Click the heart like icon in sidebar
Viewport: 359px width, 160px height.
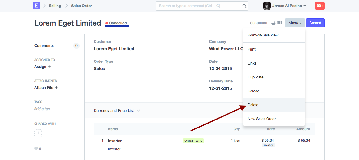(36, 149)
